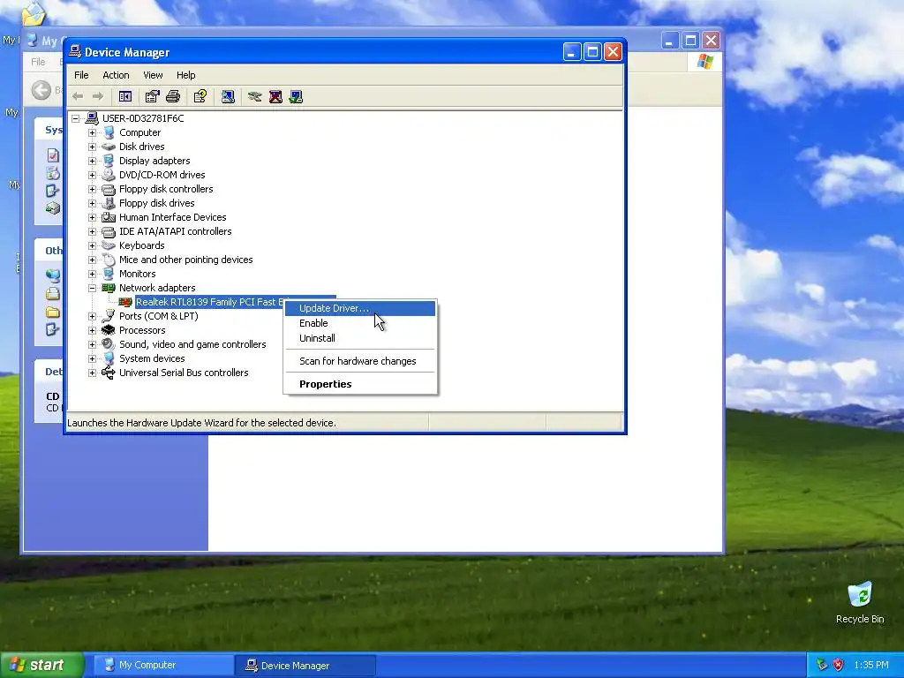
Task: Open the View menu
Action: point(153,75)
